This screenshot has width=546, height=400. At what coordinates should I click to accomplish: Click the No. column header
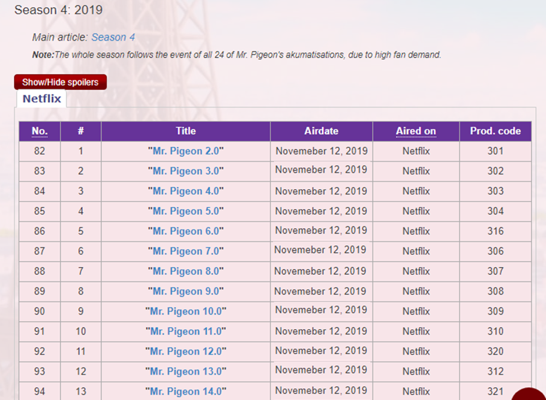coord(40,131)
